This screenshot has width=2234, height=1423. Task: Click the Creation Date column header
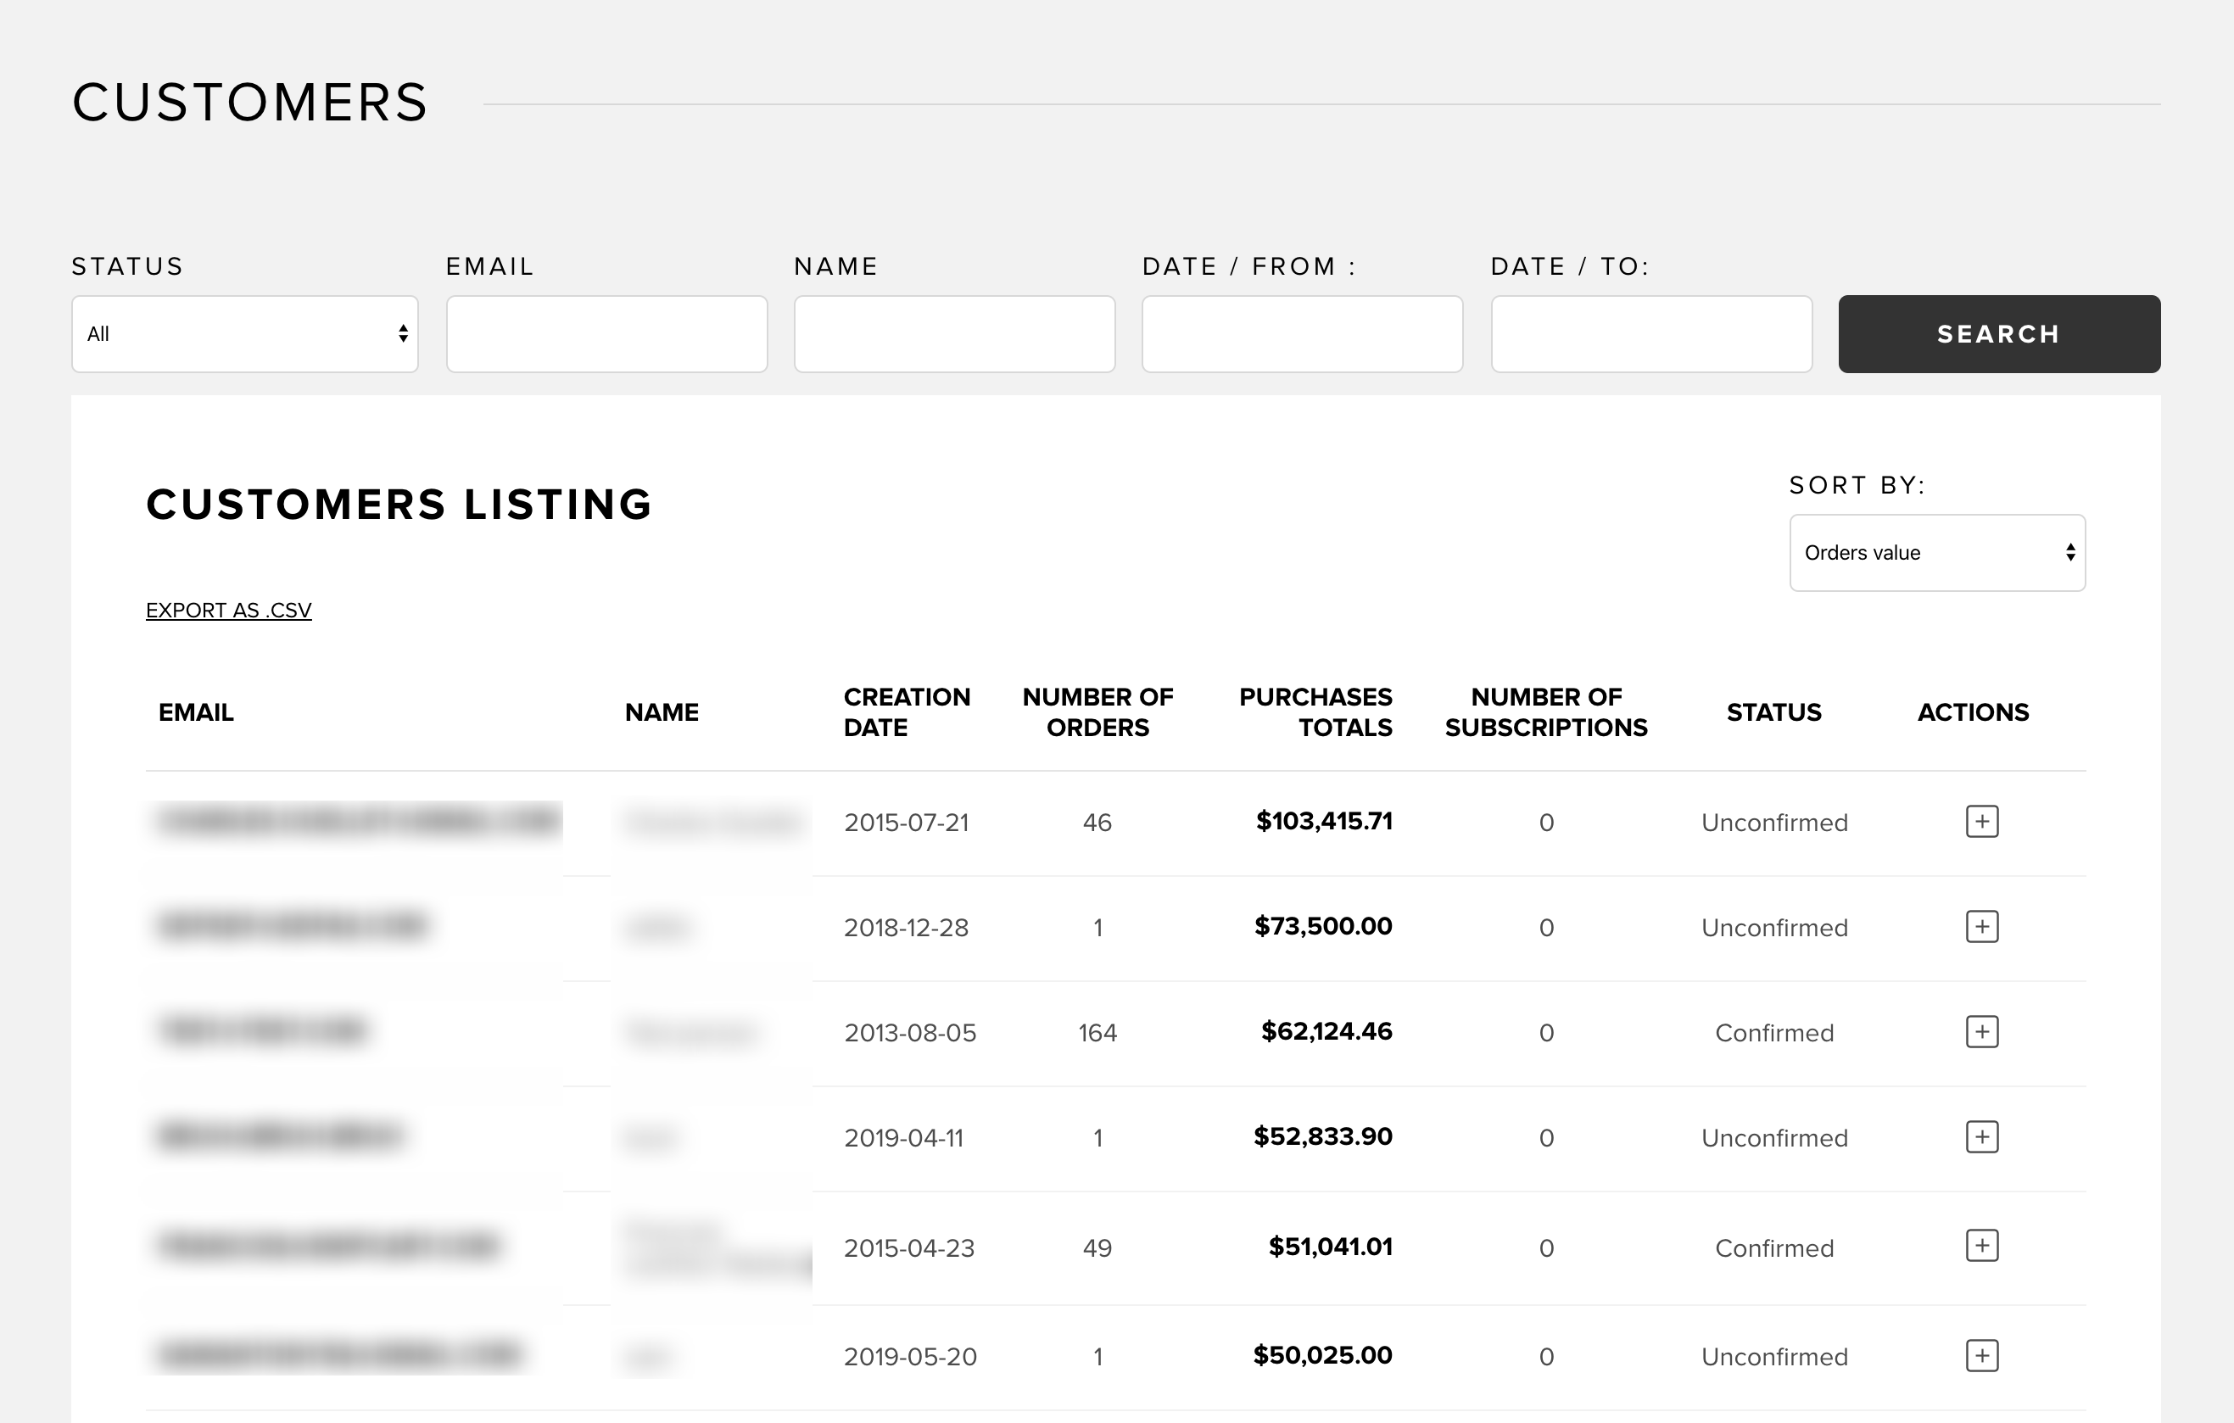coord(906,711)
